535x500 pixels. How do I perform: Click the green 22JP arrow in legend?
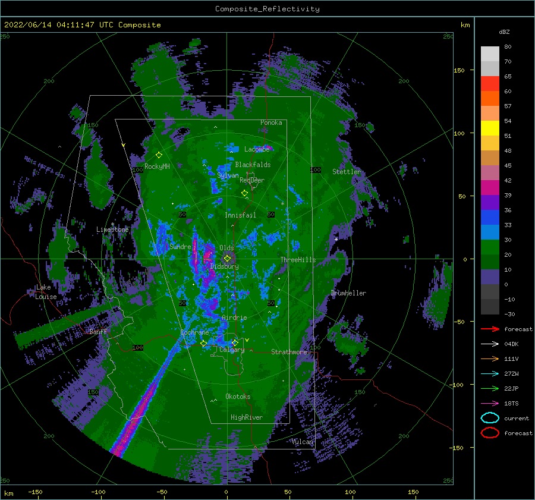[x=490, y=388]
